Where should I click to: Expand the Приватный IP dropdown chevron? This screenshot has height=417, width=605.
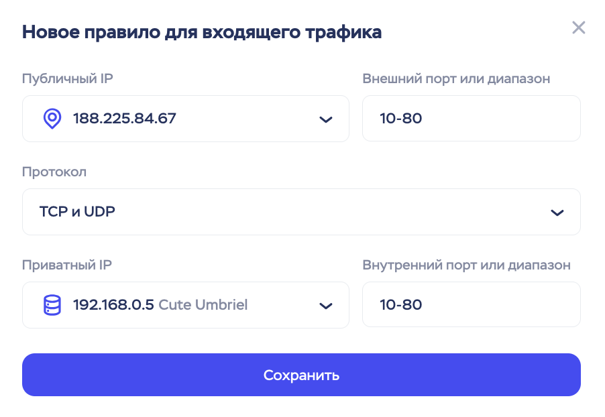[326, 306]
